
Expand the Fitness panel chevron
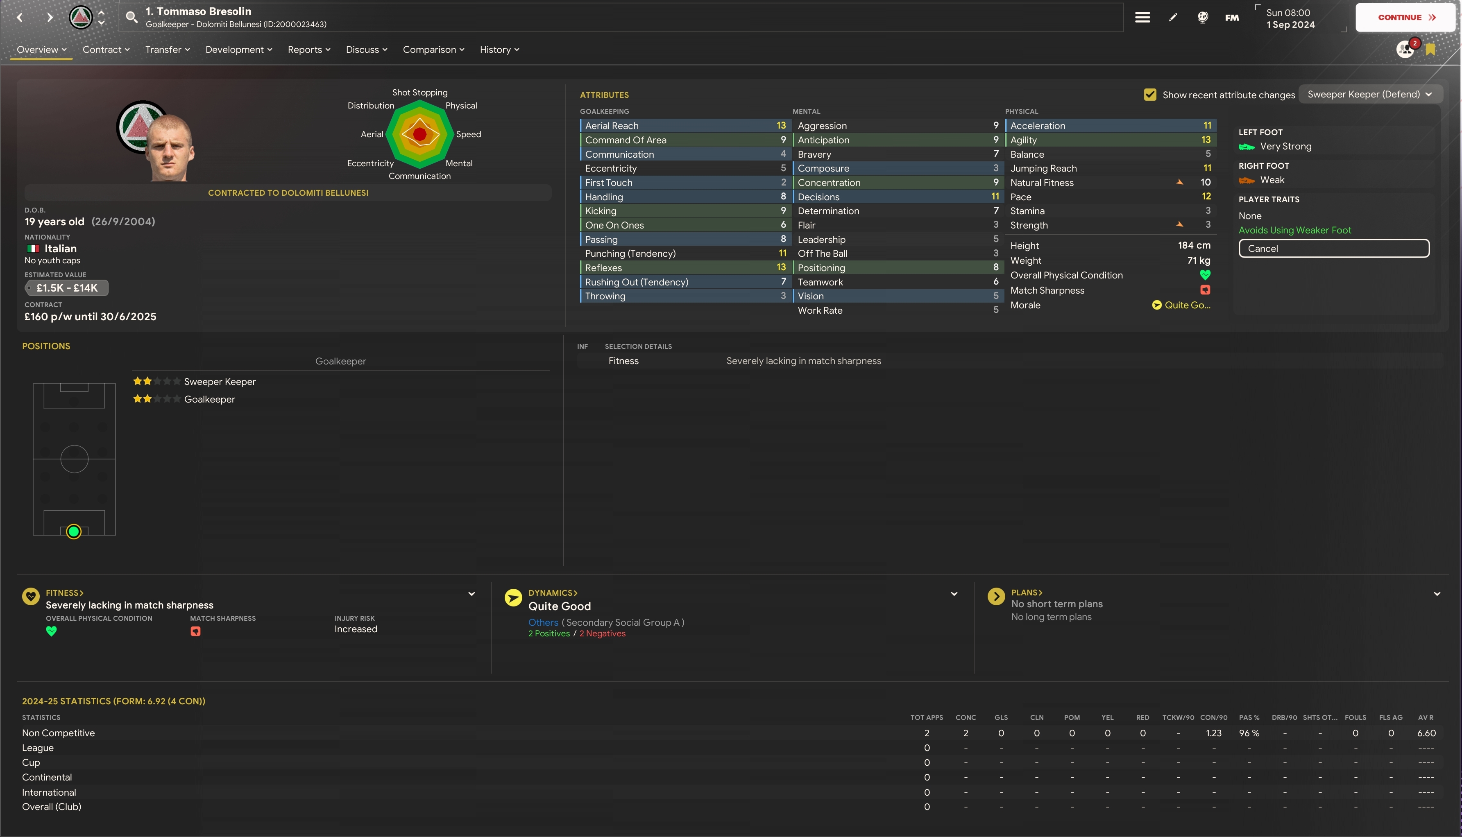471,594
